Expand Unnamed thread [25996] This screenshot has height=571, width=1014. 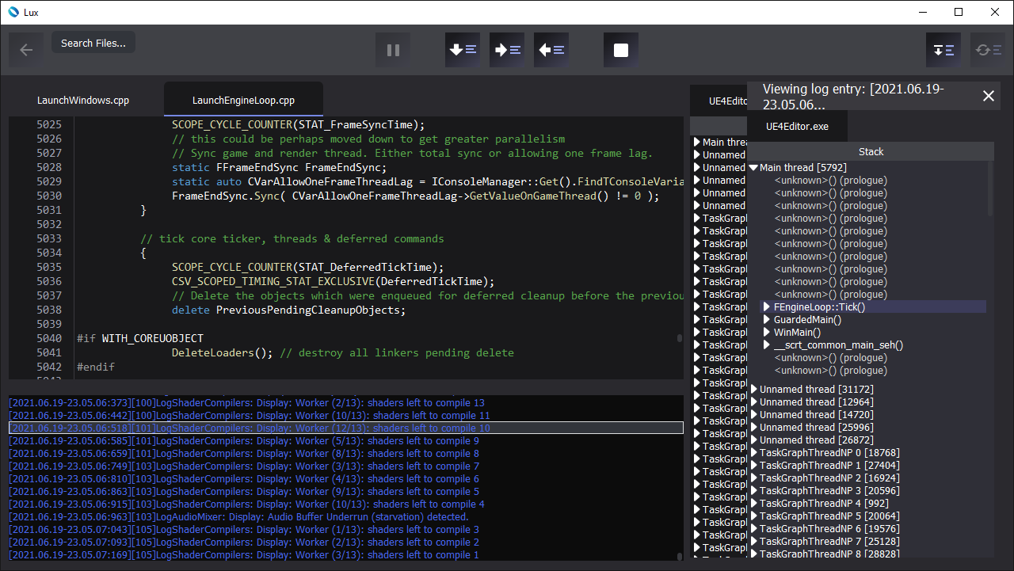coord(754,428)
